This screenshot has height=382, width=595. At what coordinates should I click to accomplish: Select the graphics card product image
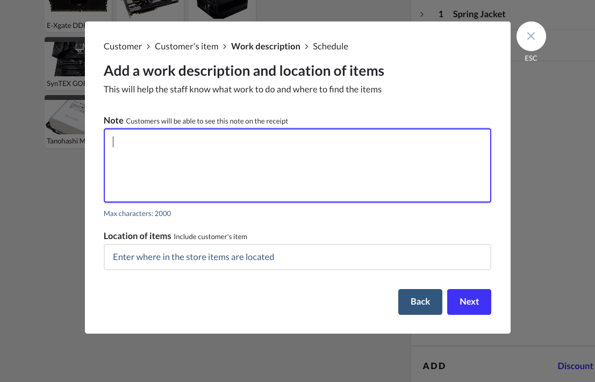click(150, 10)
